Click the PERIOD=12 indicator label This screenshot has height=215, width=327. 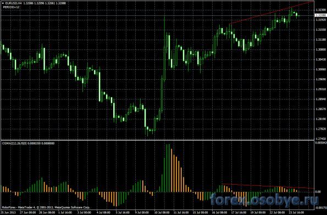click(x=12, y=7)
